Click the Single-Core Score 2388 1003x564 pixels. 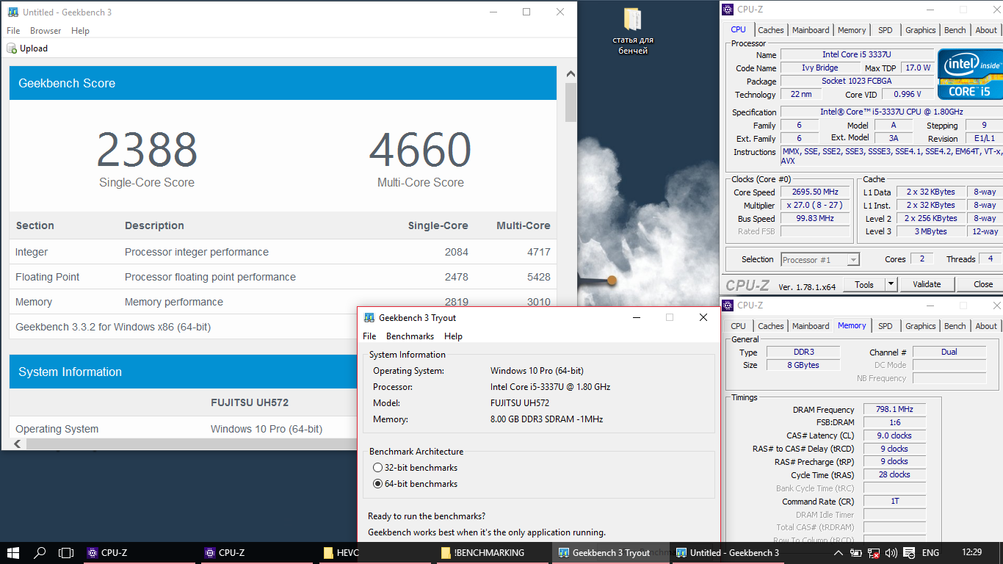pyautogui.click(x=147, y=149)
